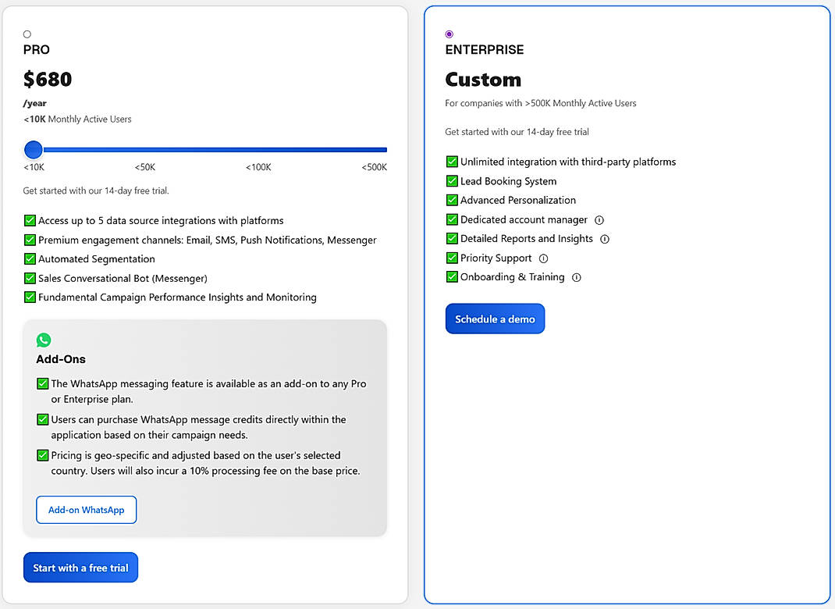Click checkmark beside Premium engagement channels

[30, 240]
